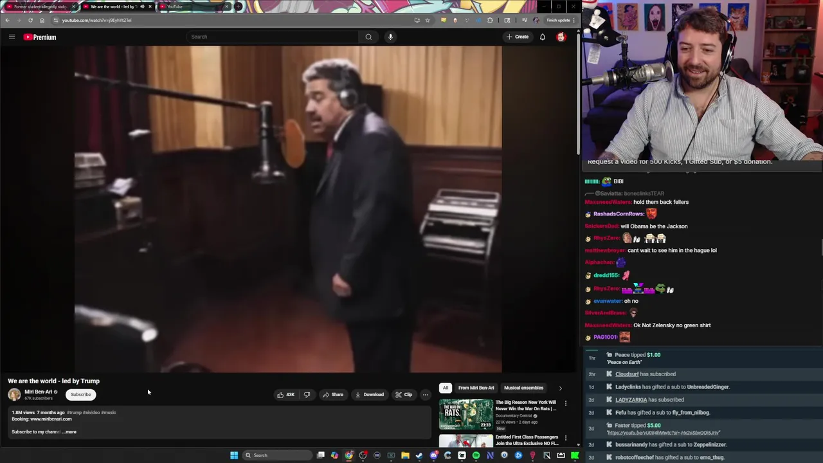Open more actions ellipsis under video
This screenshot has height=463, width=823.
(x=425, y=395)
